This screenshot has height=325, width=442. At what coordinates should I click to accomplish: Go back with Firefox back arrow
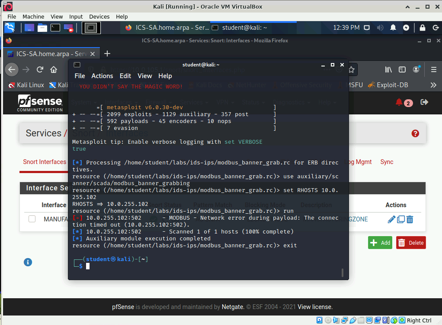[12, 69]
